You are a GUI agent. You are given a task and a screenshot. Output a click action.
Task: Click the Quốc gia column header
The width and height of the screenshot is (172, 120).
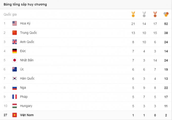[x=10, y=14]
